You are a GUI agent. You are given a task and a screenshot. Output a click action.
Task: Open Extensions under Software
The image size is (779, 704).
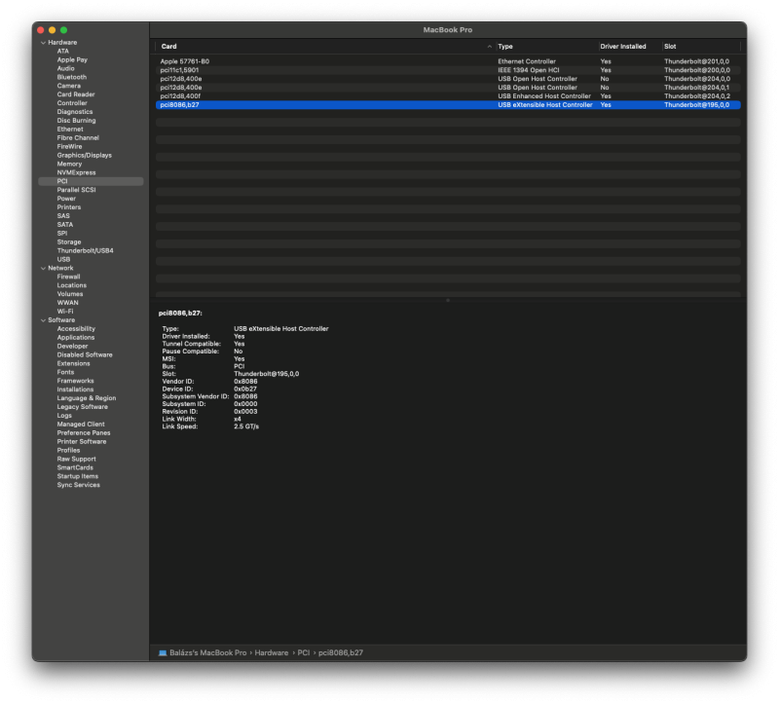[x=74, y=364]
